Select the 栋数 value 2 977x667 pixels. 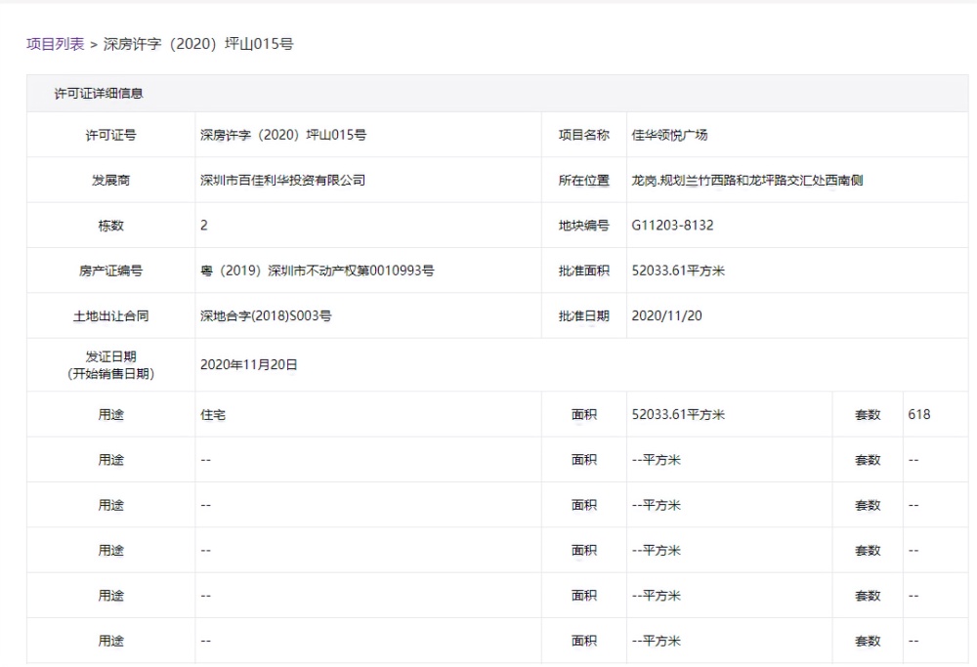tap(201, 225)
